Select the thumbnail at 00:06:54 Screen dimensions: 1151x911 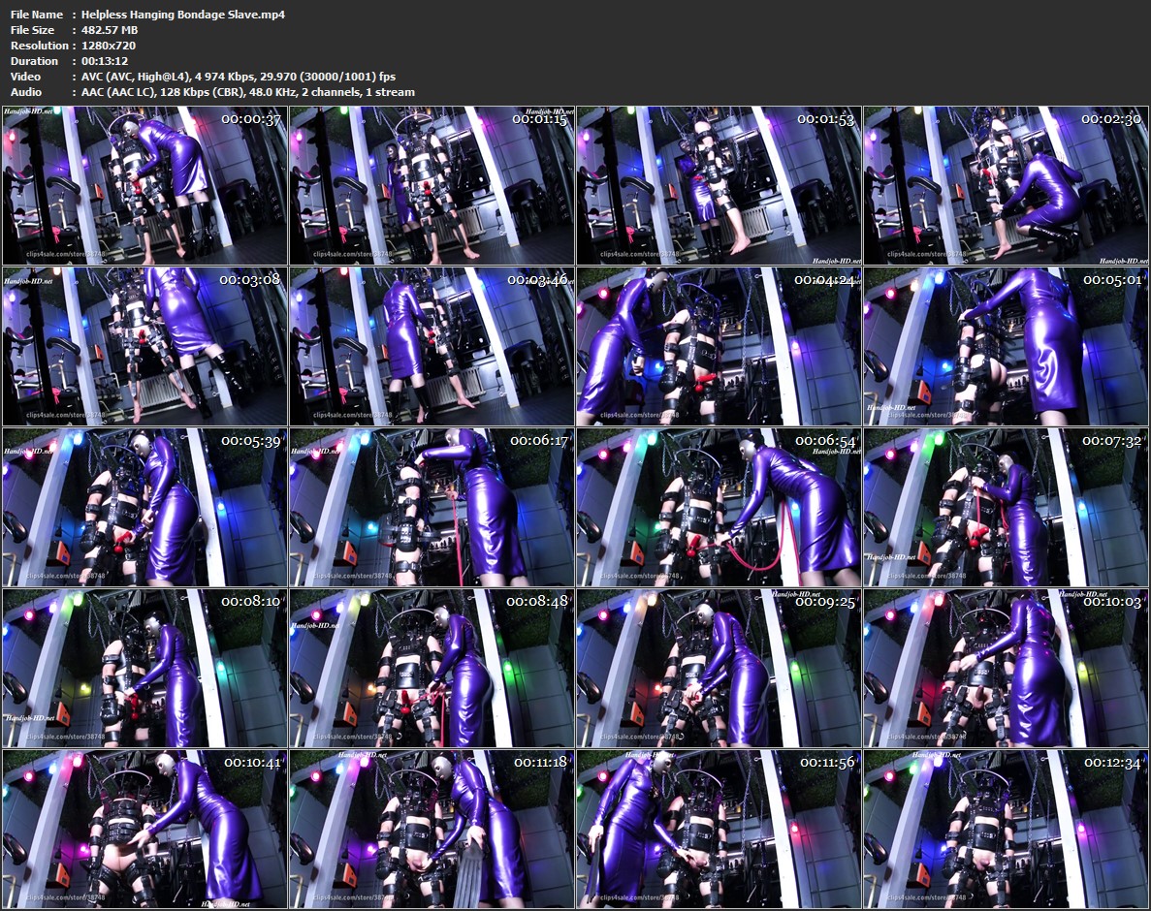(719, 507)
